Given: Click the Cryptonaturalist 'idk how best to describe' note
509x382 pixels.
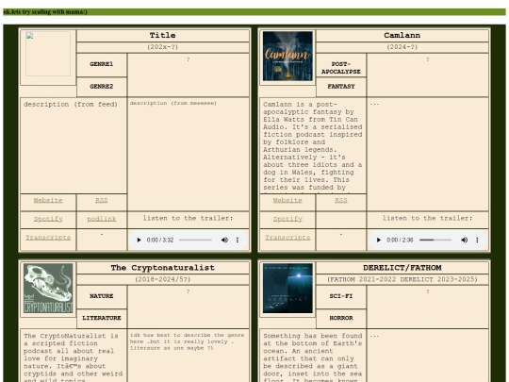Looking at the screenshot, I should tap(187, 341).
